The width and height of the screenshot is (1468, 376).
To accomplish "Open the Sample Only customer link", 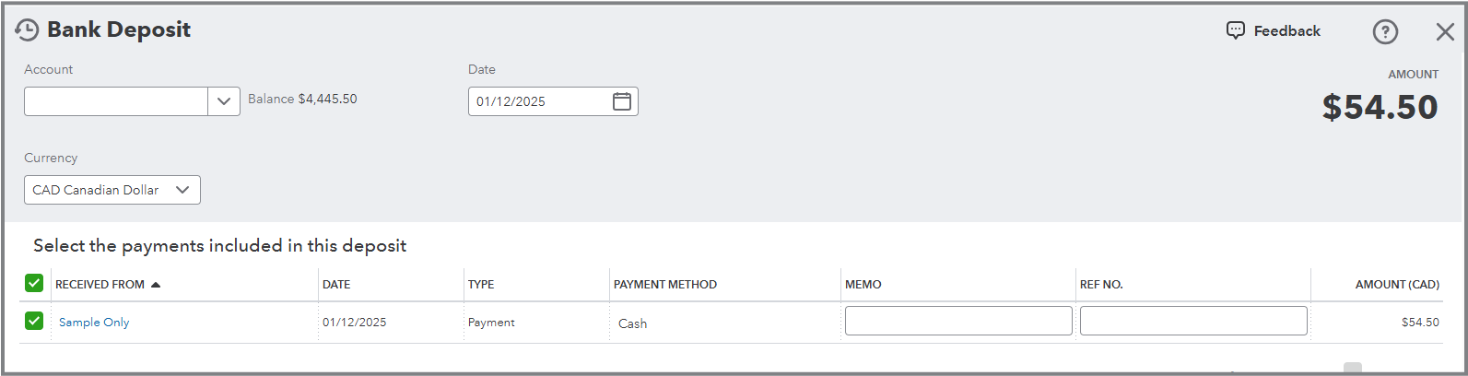I will (x=94, y=323).
